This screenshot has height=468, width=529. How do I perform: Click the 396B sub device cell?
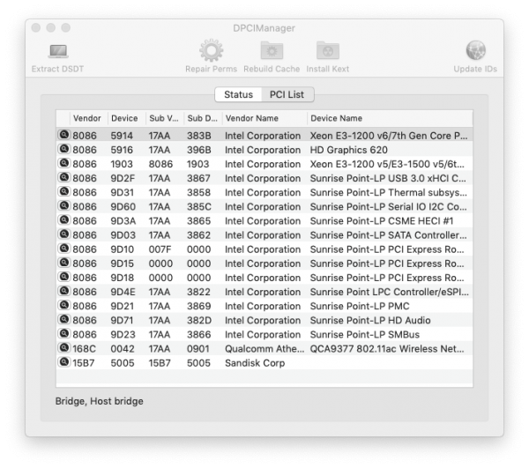(x=199, y=150)
